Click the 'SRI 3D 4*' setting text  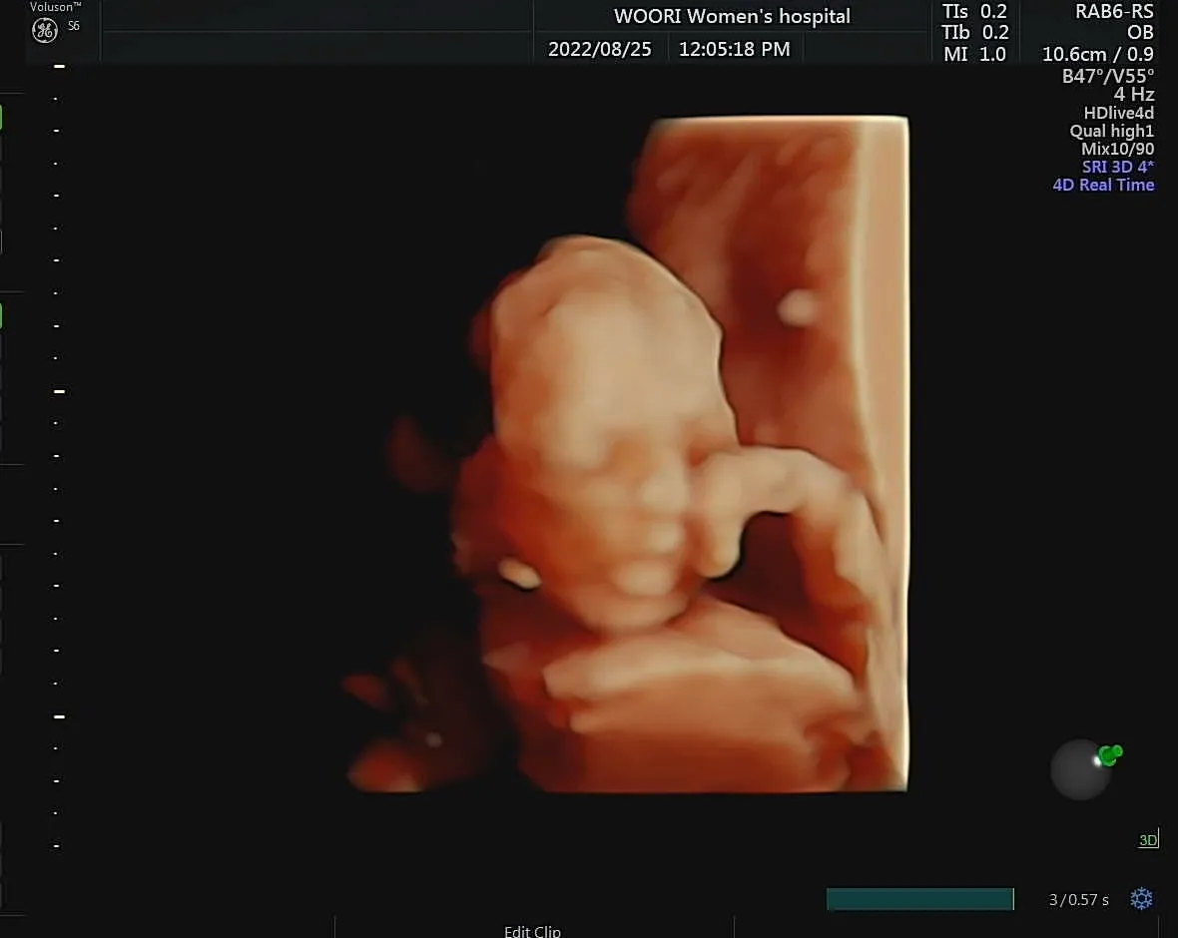click(1118, 167)
